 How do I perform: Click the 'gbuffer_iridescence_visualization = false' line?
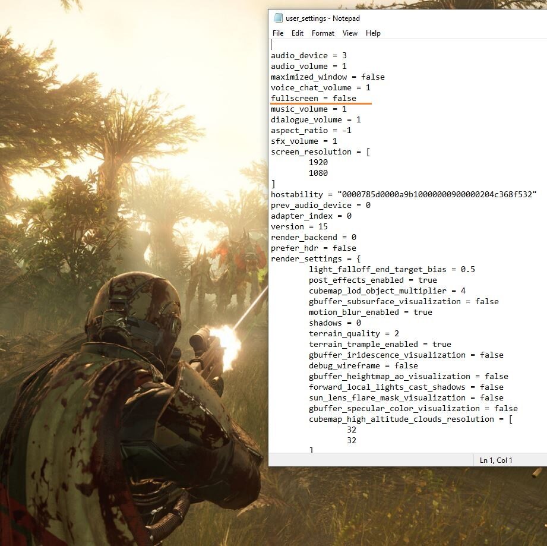coord(406,355)
